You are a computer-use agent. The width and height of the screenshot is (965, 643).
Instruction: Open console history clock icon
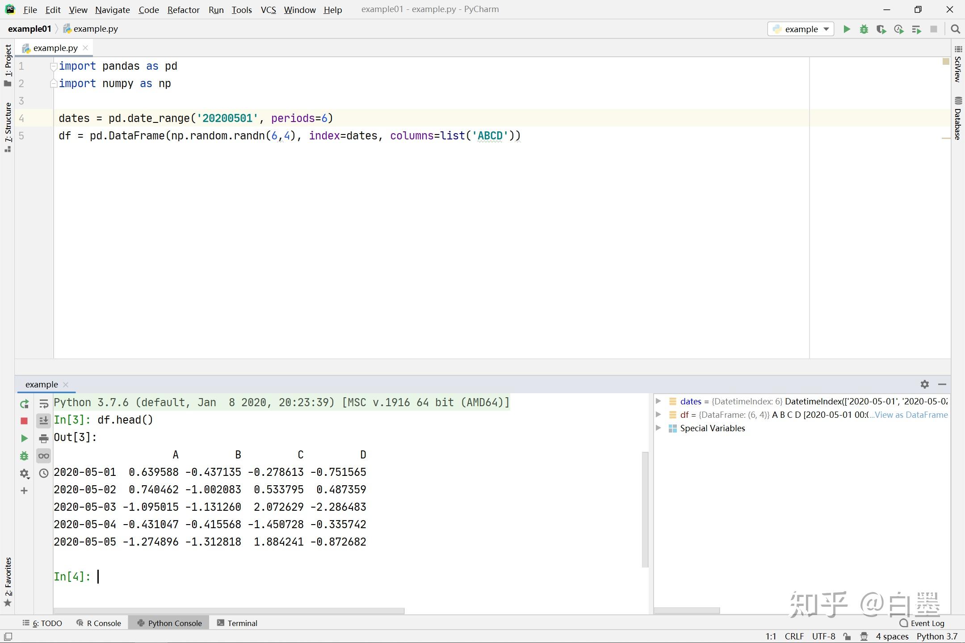pyautogui.click(x=43, y=473)
